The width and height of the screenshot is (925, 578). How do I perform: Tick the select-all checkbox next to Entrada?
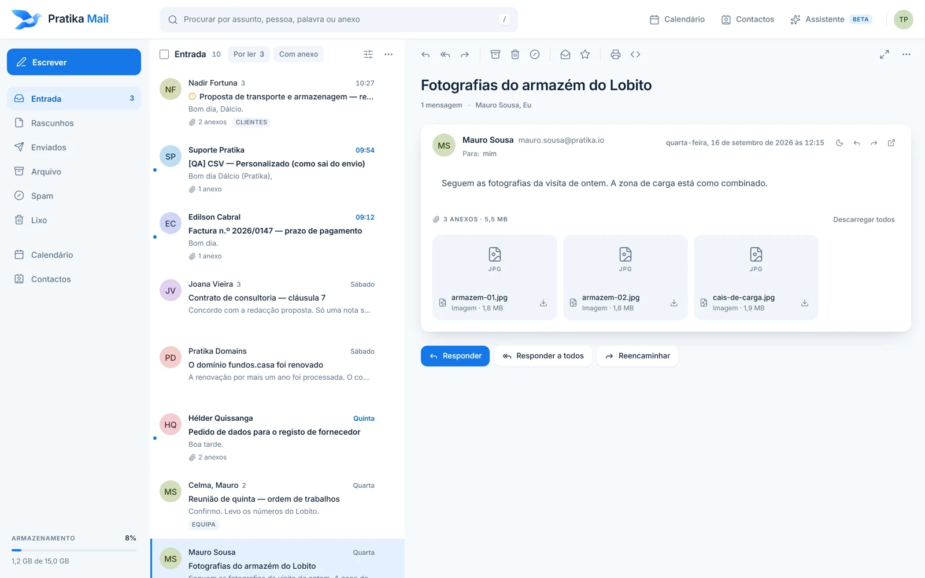click(x=164, y=54)
